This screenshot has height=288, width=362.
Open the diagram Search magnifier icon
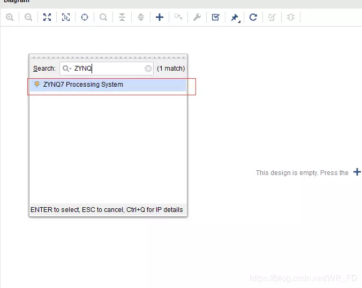tap(103, 17)
